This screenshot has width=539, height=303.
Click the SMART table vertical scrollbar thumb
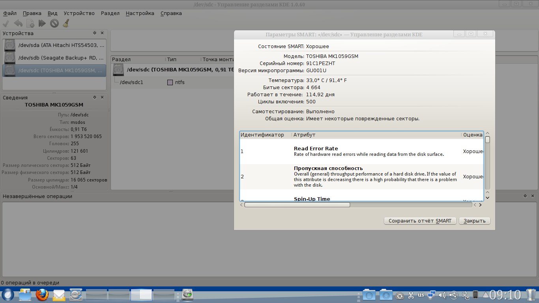coord(488,140)
